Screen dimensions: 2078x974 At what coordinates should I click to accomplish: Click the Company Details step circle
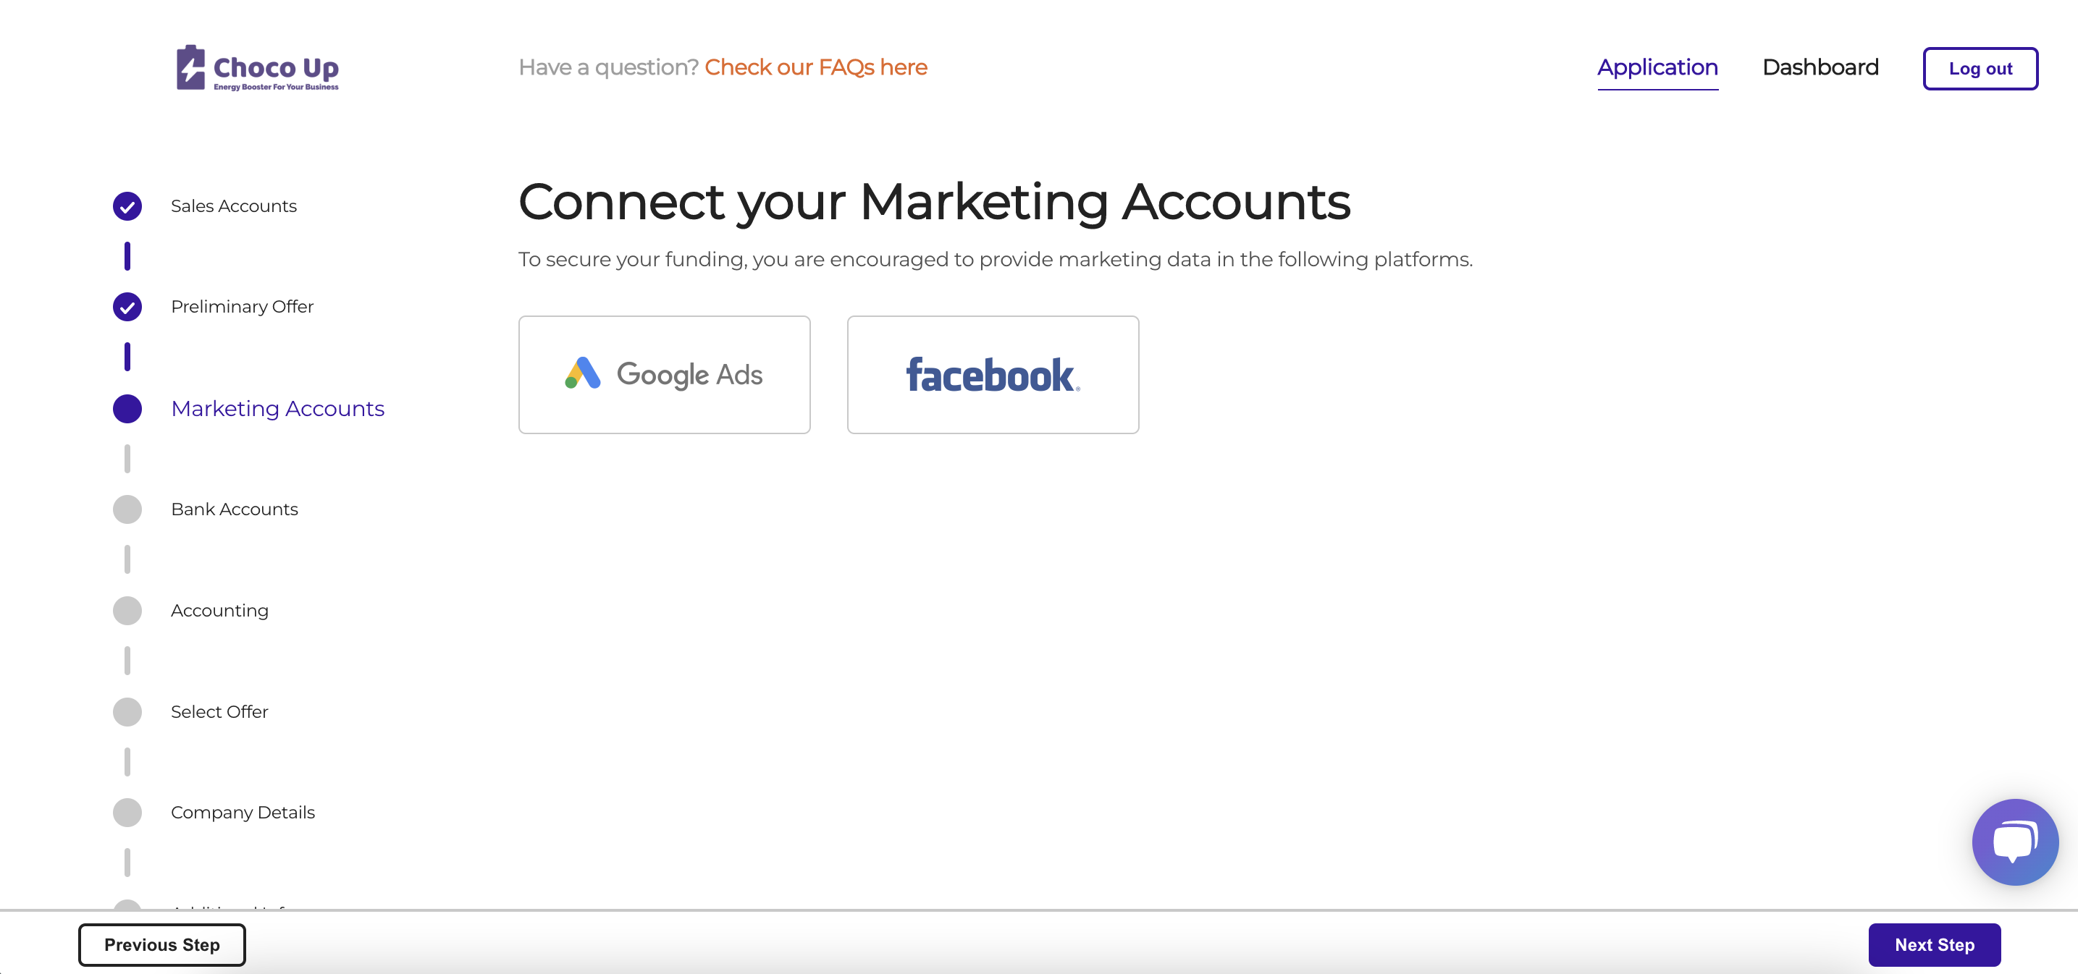coord(127,813)
